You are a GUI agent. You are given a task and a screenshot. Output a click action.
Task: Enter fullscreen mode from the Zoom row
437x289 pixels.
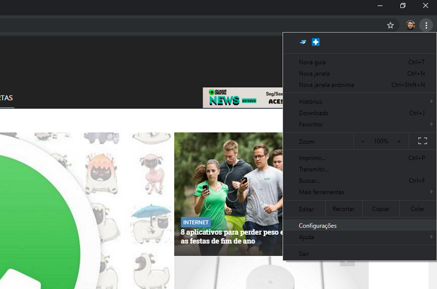pyautogui.click(x=422, y=141)
